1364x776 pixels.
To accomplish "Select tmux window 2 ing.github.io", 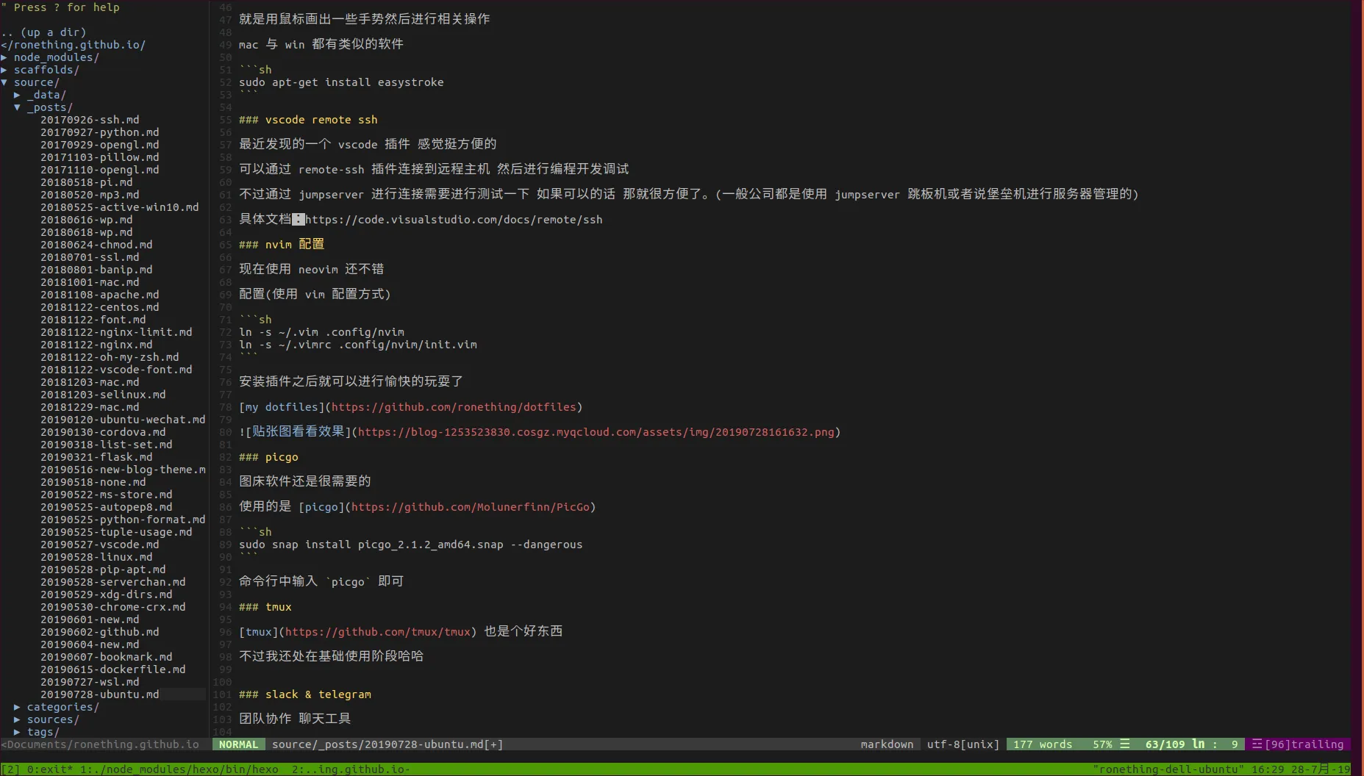I will tap(351, 769).
